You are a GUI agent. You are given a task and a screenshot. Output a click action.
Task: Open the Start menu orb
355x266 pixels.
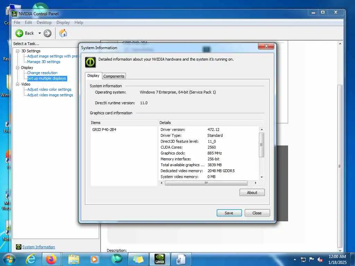[x=9, y=259]
